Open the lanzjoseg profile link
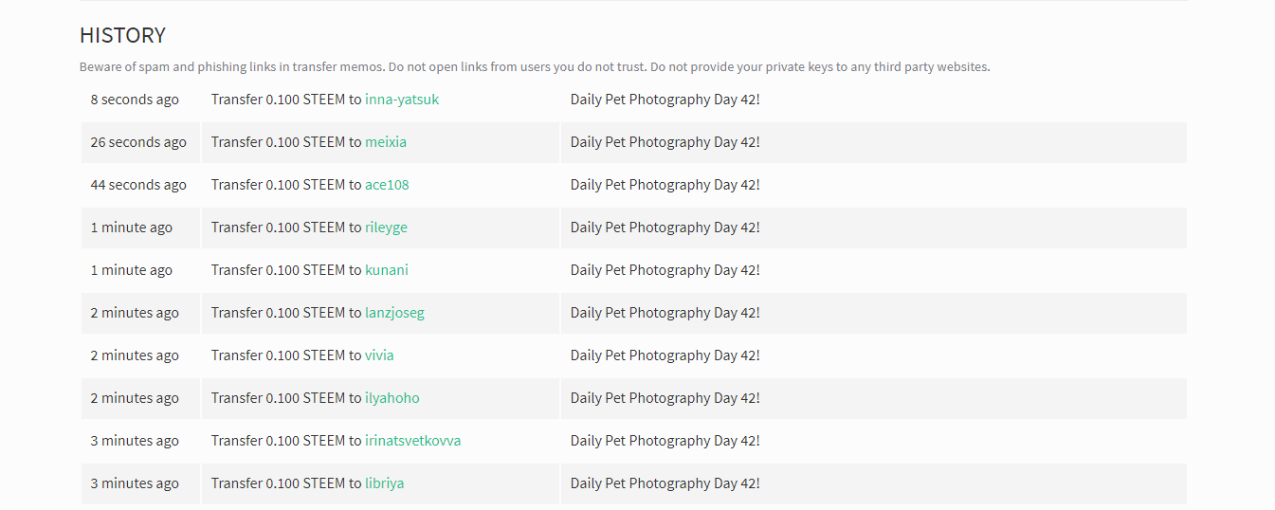 pyautogui.click(x=394, y=313)
